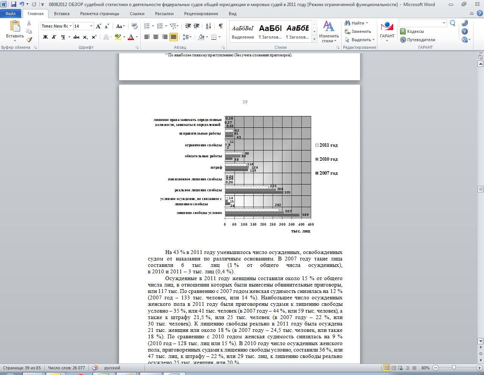Image resolution: width=484 pixels, height=375 pixels.
Task: Switch to Разметка страницы tab
Action: coord(99,14)
